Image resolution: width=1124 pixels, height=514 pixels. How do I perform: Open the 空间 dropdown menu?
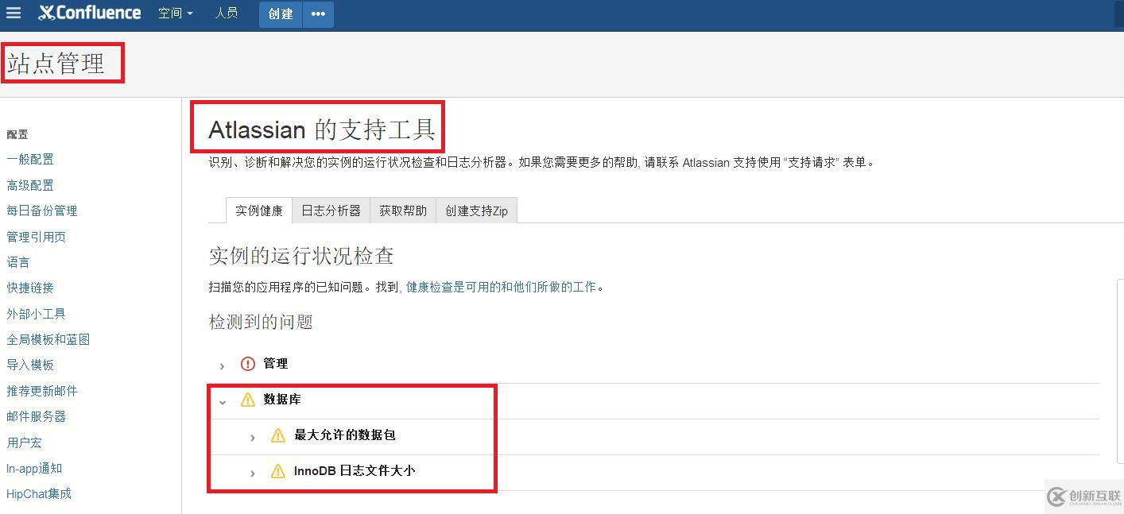176,12
